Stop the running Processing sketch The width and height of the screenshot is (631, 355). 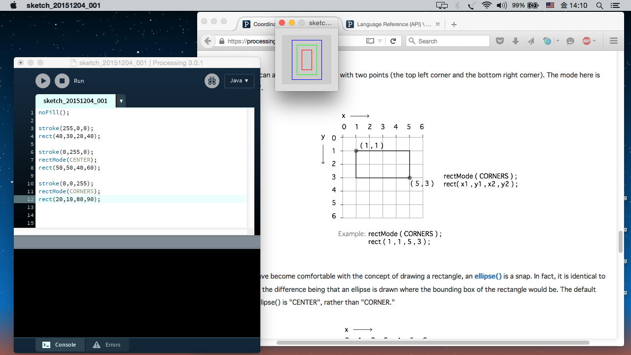click(x=62, y=81)
